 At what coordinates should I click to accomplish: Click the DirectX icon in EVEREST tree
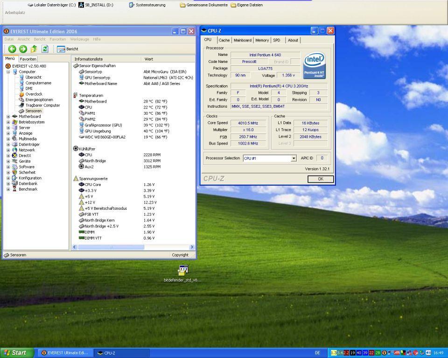coord(15,156)
